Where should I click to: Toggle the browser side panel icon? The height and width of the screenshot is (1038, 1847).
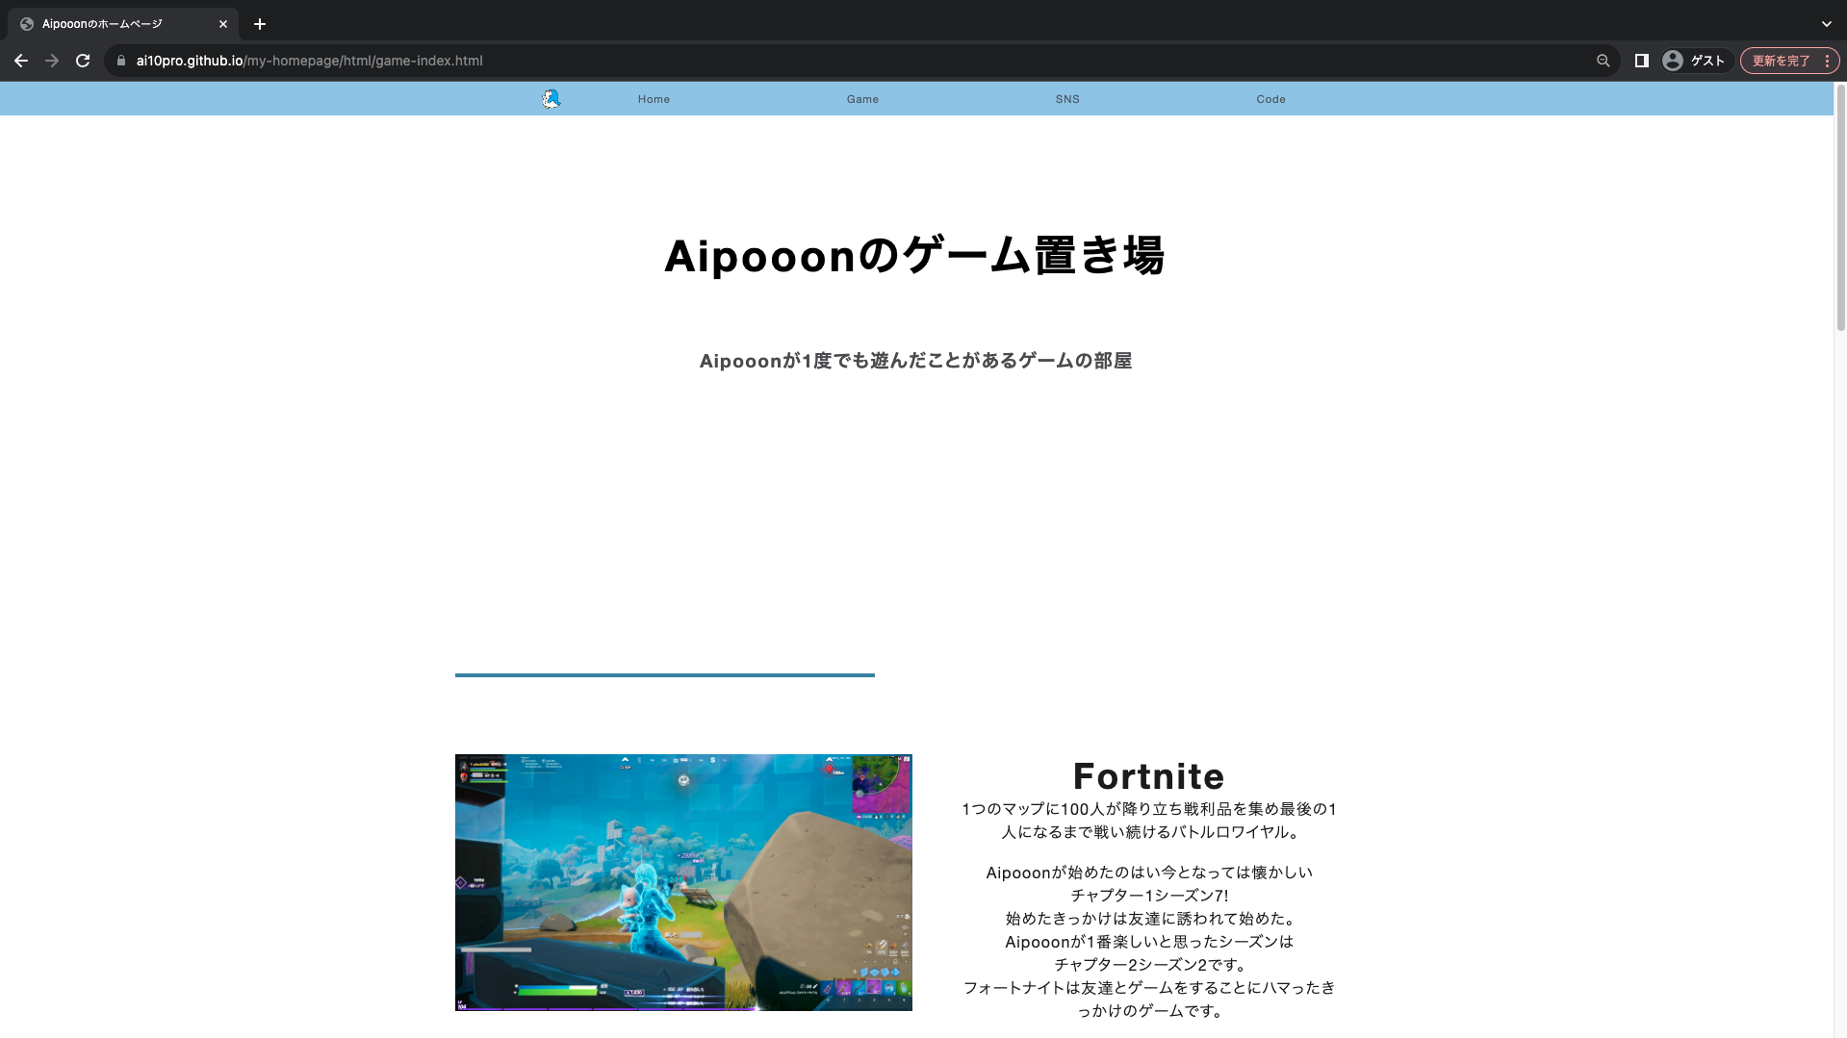pos(1642,61)
